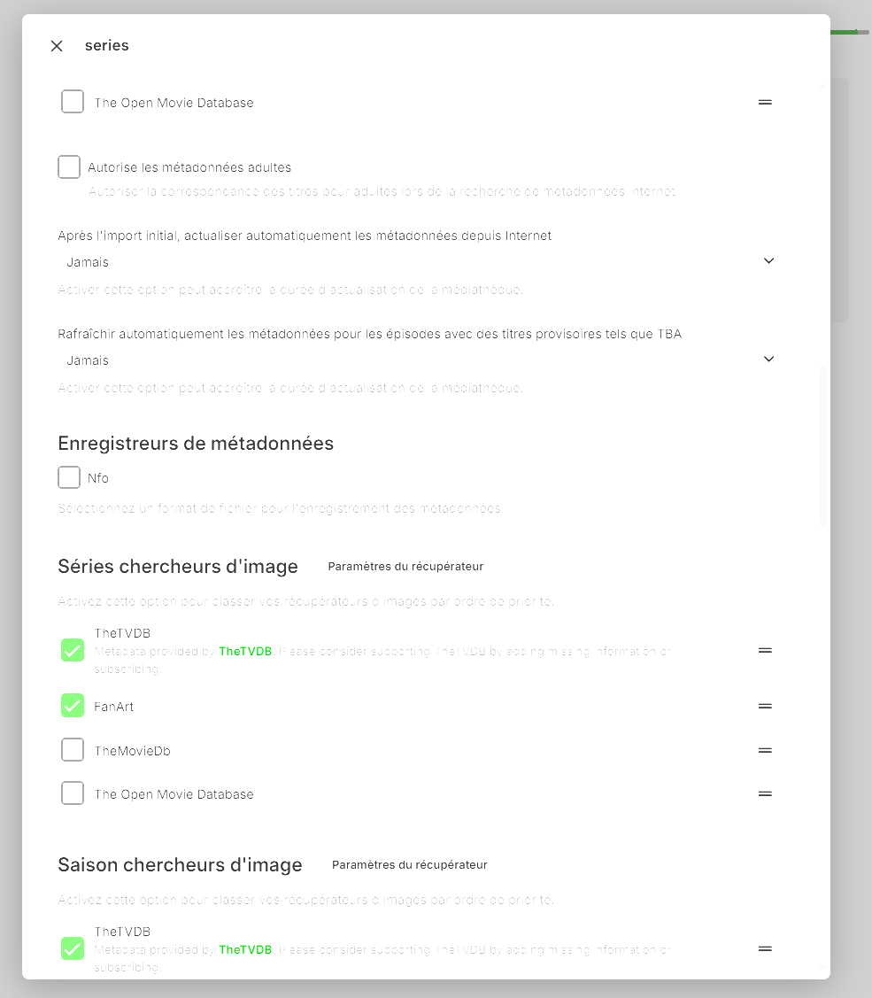The width and height of the screenshot is (872, 998).
Task: Uncheck TheTVDB under Séries chercheurs d'image
Action: [x=73, y=650]
